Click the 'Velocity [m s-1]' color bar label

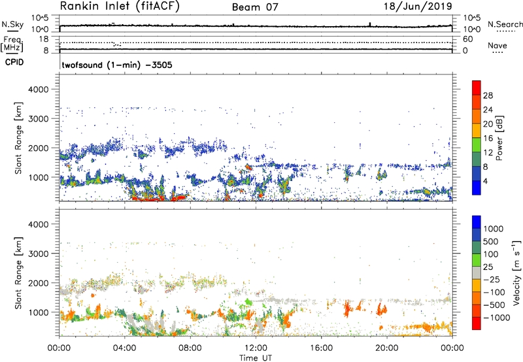coord(516,272)
